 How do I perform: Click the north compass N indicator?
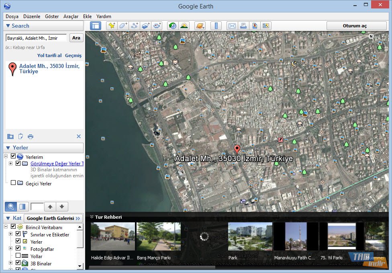coord(371,37)
